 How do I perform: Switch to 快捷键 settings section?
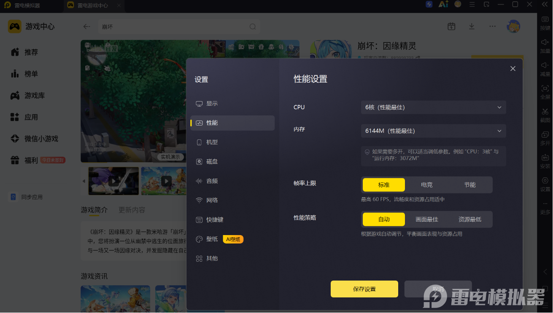(x=232, y=220)
